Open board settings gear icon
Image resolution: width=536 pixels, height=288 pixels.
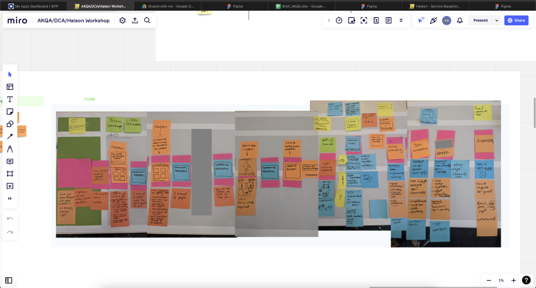(122, 21)
